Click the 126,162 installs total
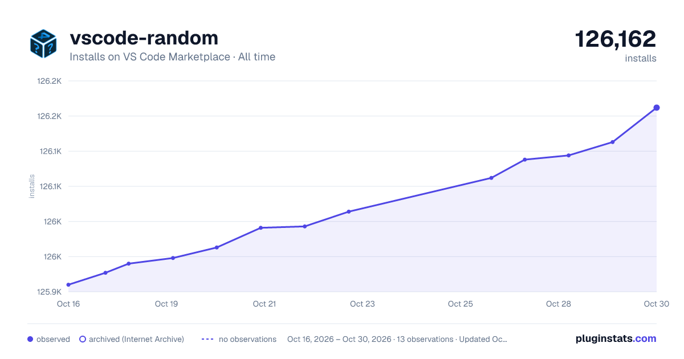 tap(616, 39)
